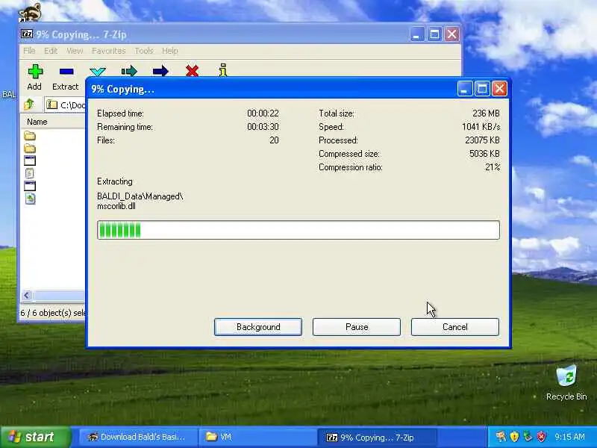Screen dimensions: 597x448
Task: Click the up-folder arrow icon in 7-Zip
Action: click(x=29, y=104)
